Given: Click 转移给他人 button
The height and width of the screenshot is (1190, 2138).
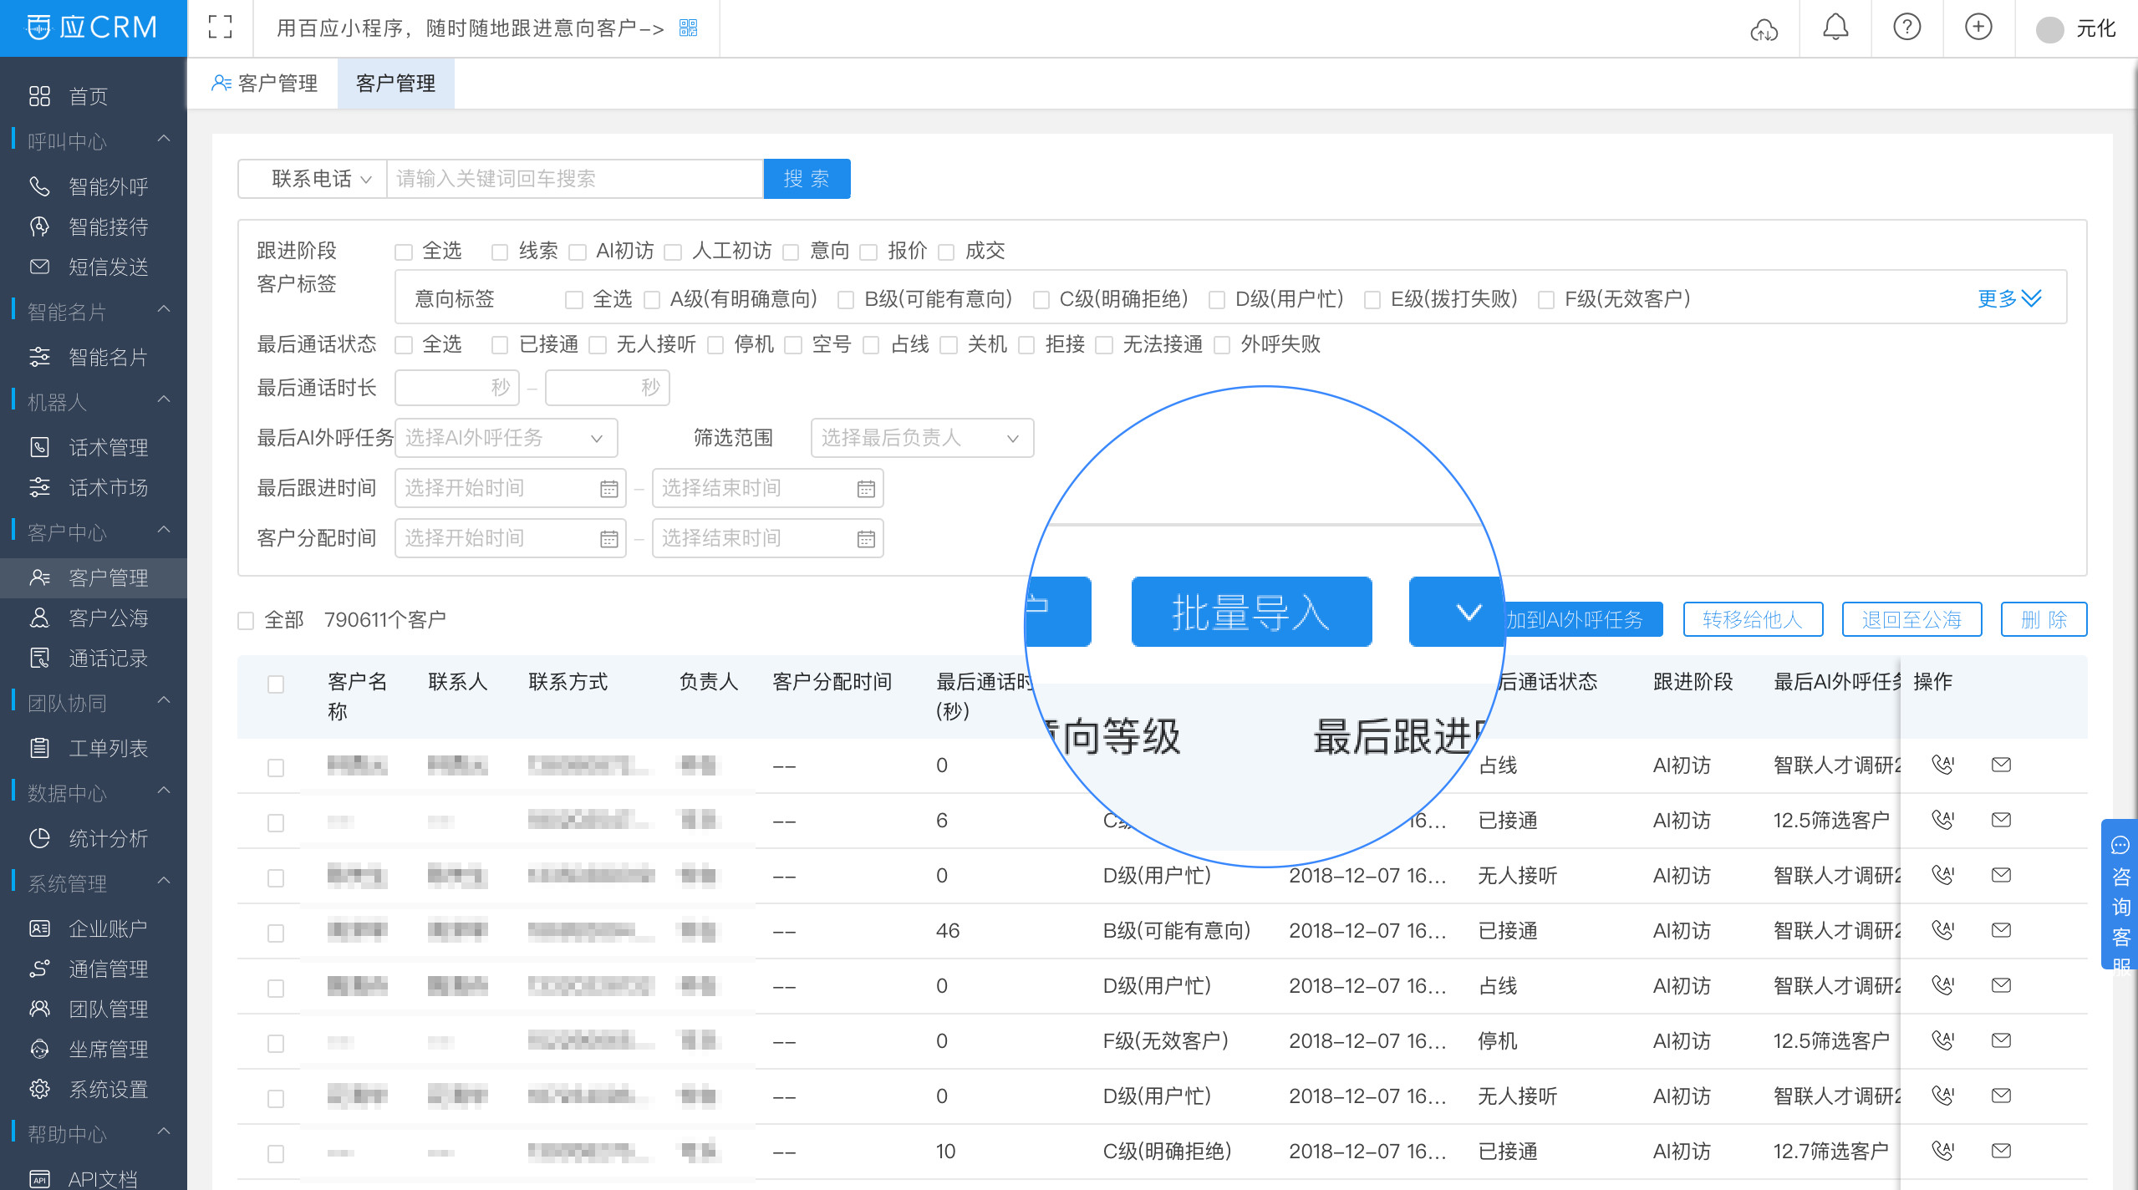Looking at the screenshot, I should 1753,619.
